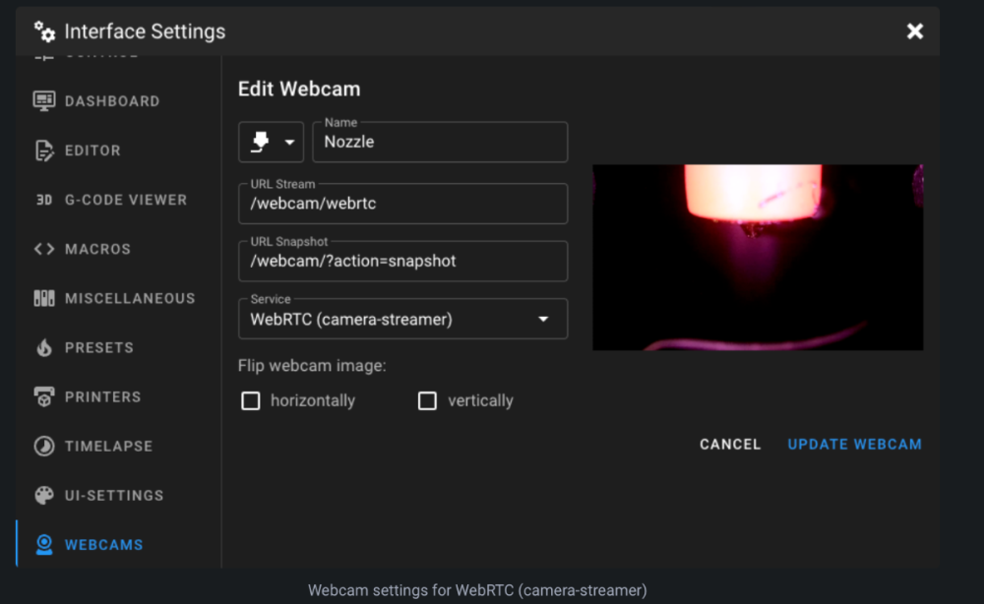Click the Macros angle-brackets icon
This screenshot has width=984, height=604.
pos(43,248)
